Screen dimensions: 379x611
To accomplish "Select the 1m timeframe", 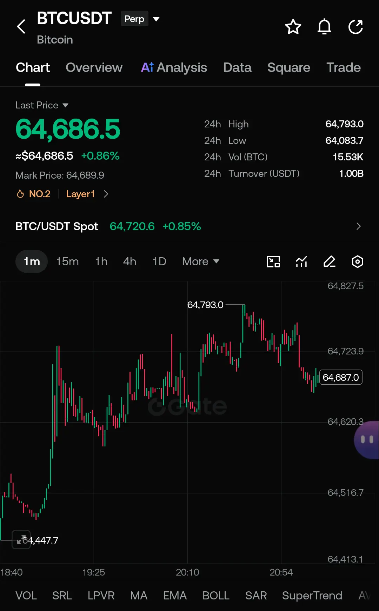I will pos(32,261).
